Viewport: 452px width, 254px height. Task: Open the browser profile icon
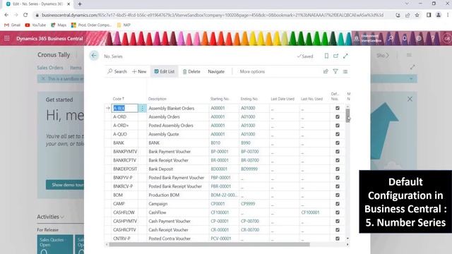click(x=438, y=15)
